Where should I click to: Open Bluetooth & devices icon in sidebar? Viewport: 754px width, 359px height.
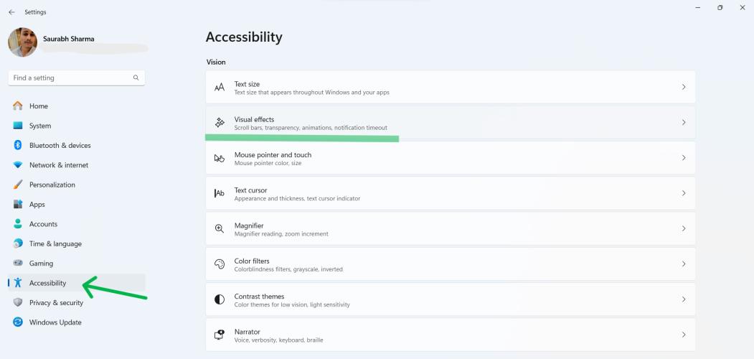pos(18,145)
